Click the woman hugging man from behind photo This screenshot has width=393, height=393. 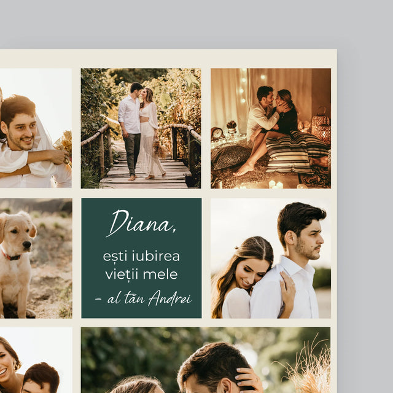point(270,258)
